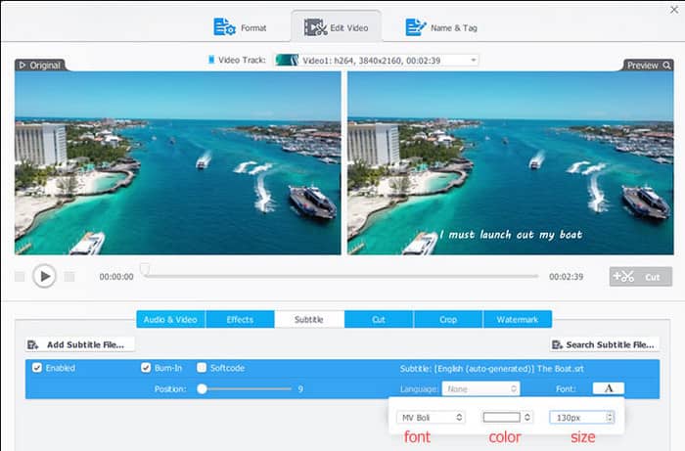The width and height of the screenshot is (685, 451).
Task: Click the position value 9
Action: 300,388
